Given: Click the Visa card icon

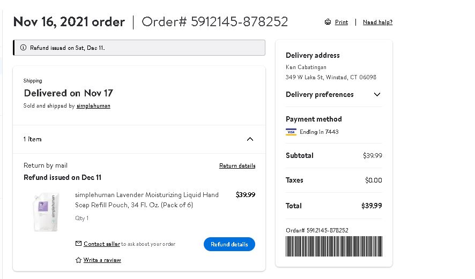Looking at the screenshot, I should click(291, 132).
